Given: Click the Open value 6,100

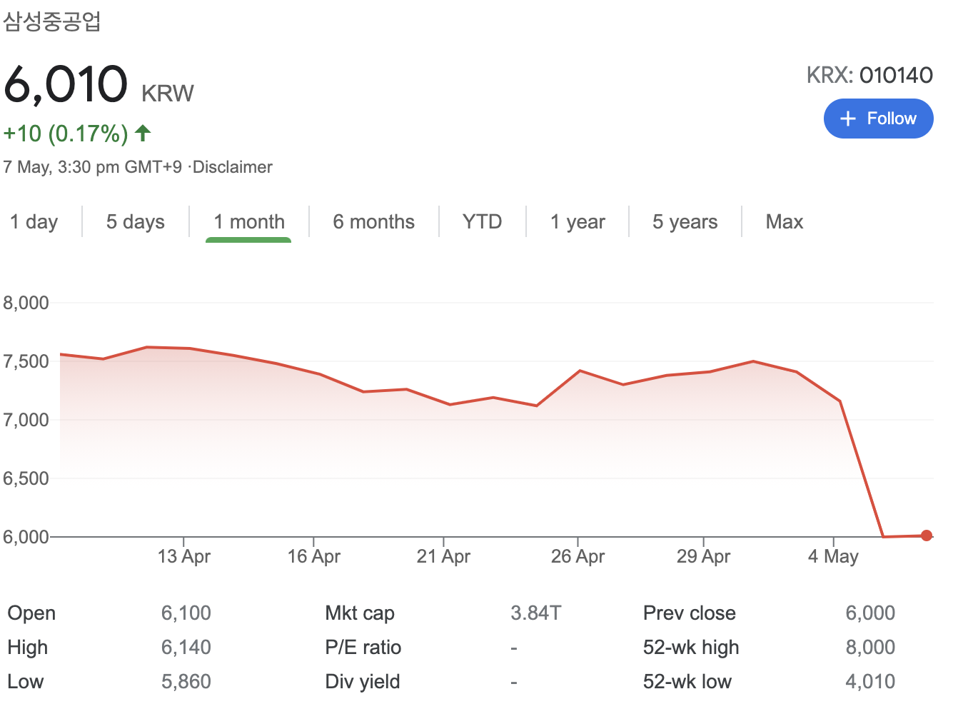Looking at the screenshot, I should (186, 613).
